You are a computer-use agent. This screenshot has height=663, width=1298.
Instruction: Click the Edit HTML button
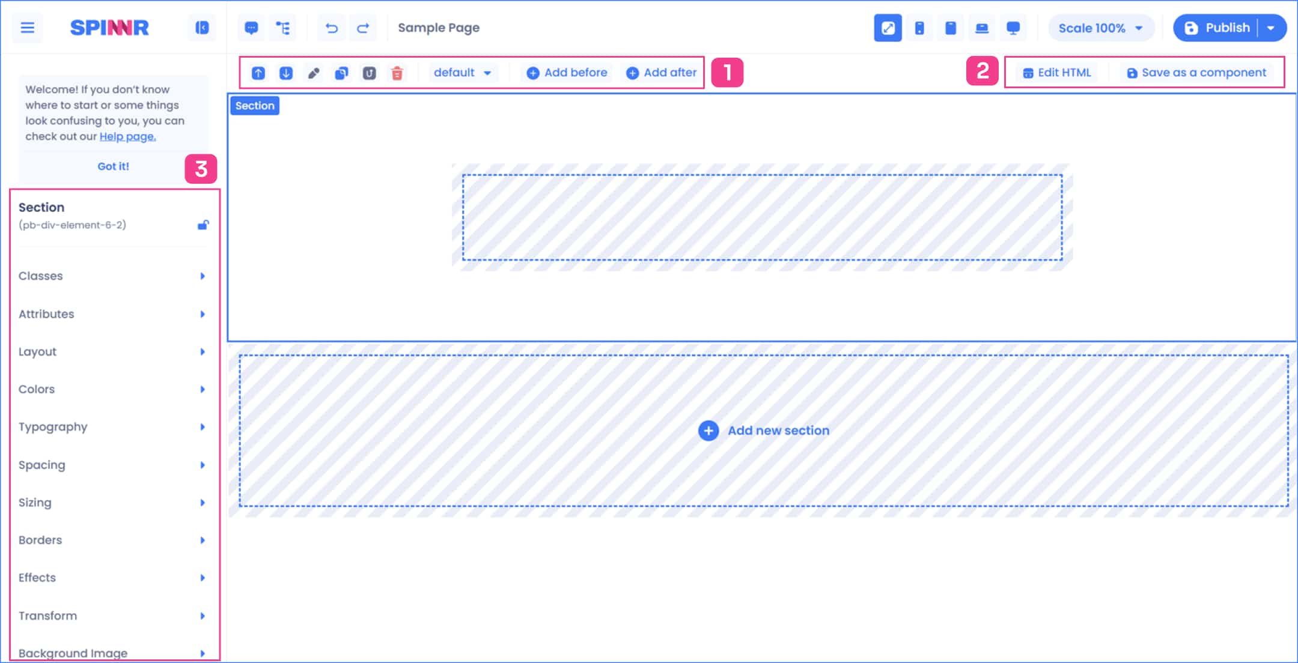click(x=1056, y=73)
